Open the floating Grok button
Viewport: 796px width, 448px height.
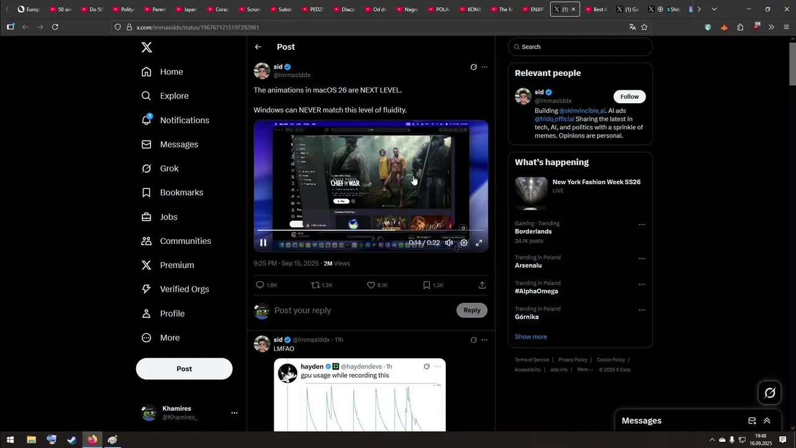pos(770,393)
